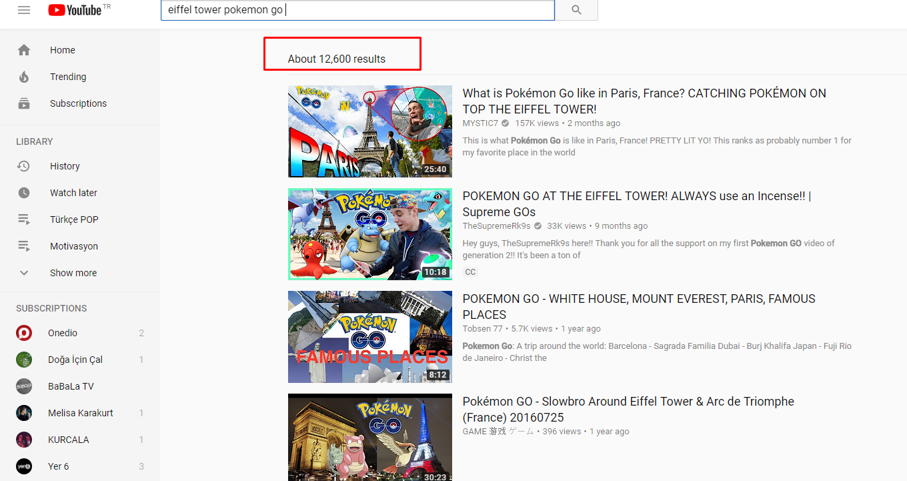Play the Slowbro Arc de Triomphe thumbnail
This screenshot has width=907, height=481.
[370, 438]
